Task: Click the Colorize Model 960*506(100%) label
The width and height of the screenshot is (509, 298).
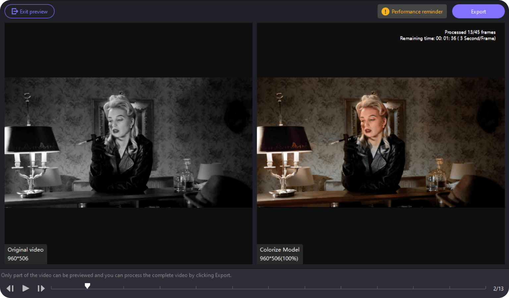Action: pyautogui.click(x=279, y=254)
